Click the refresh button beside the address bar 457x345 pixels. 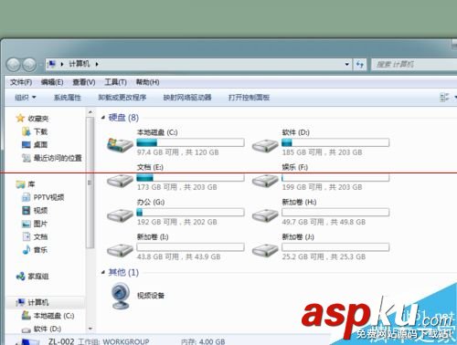pos(360,64)
